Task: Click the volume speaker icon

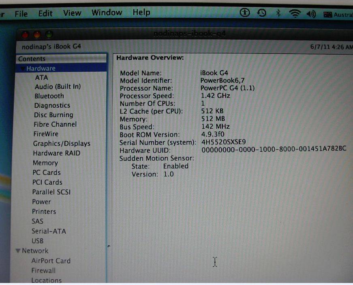Action: [311, 14]
